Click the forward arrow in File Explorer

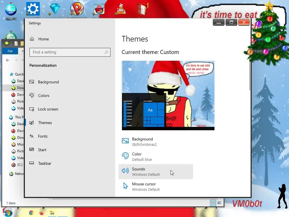point(16,60)
